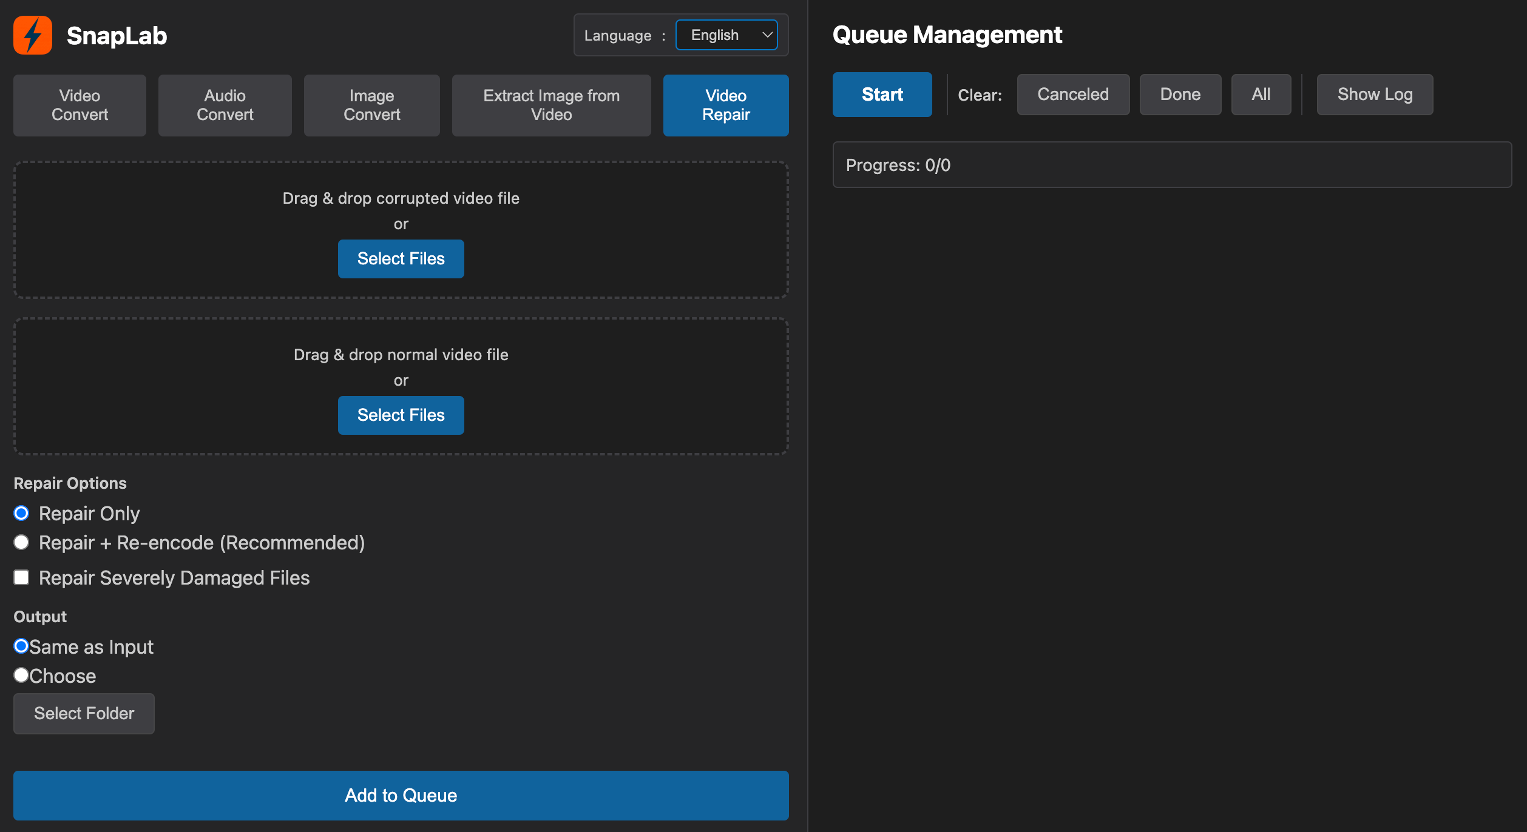Clear Canceled items from queue
Screen dimensions: 1527x832
(x=1072, y=95)
